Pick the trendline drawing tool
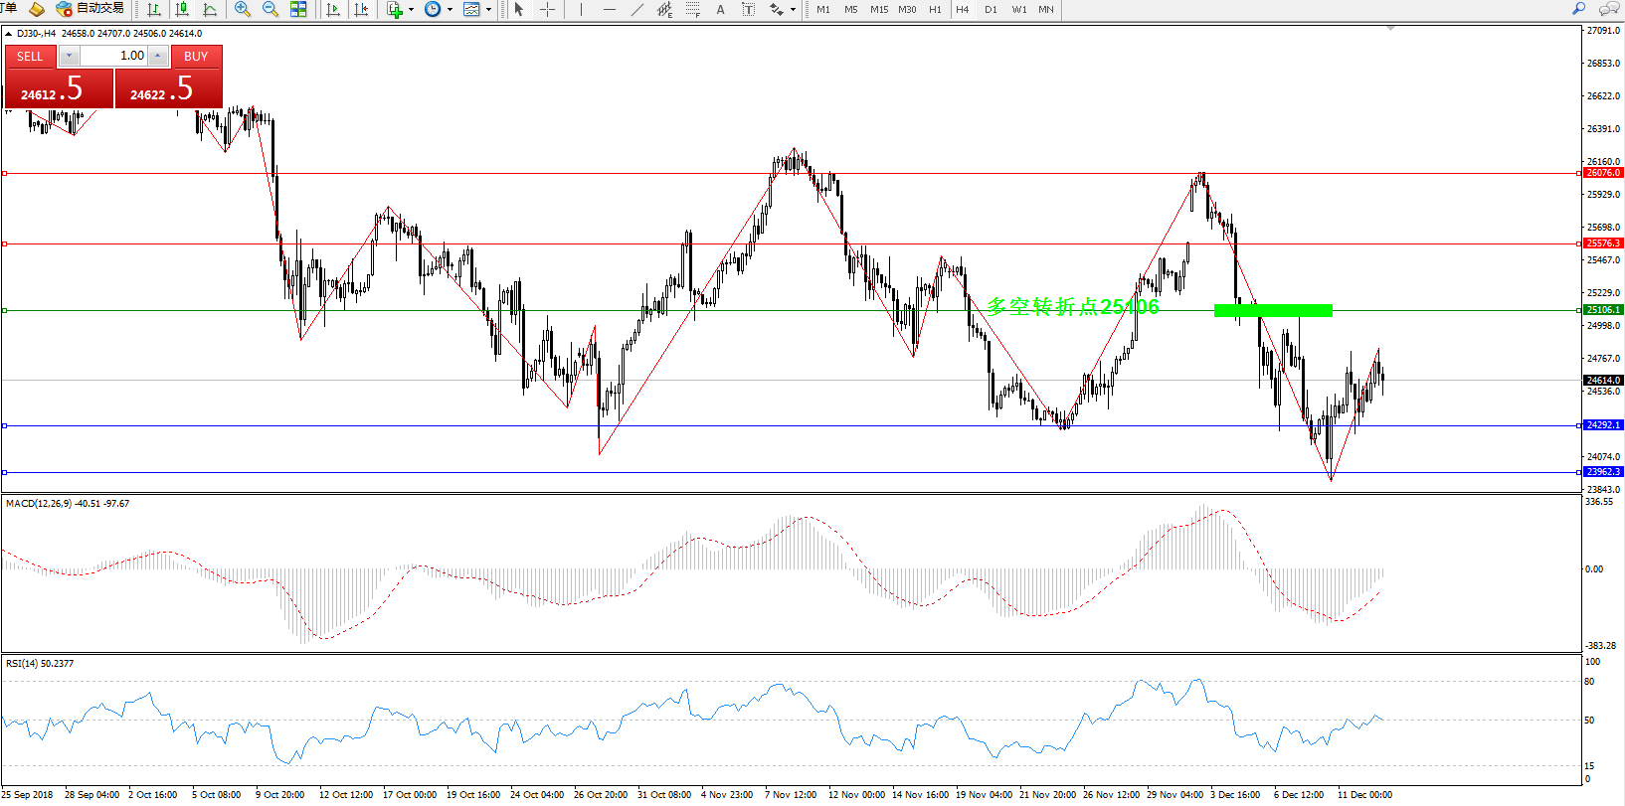1625x806 pixels. click(636, 9)
